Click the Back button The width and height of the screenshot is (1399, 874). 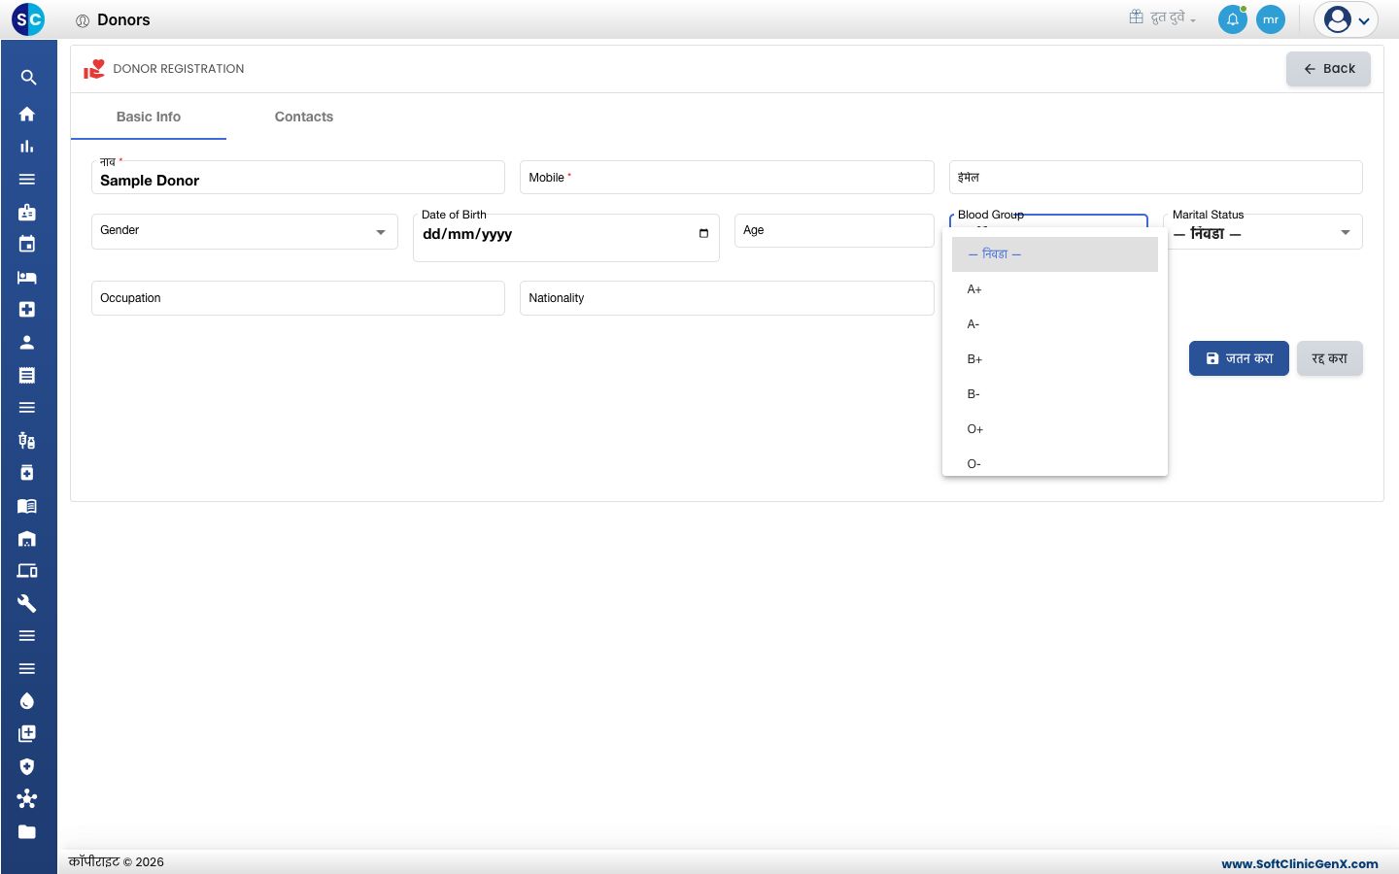click(x=1328, y=69)
